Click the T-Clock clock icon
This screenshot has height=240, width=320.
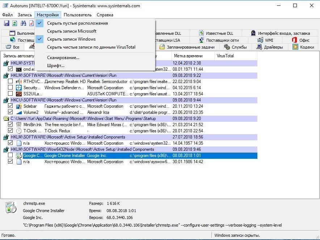18,131
